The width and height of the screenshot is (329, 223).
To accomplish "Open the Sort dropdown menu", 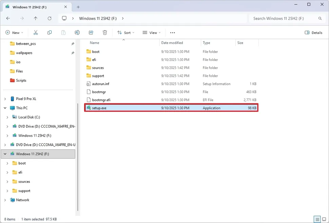I will pyautogui.click(x=125, y=32).
